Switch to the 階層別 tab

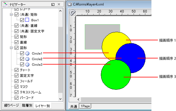[x=27, y=105]
